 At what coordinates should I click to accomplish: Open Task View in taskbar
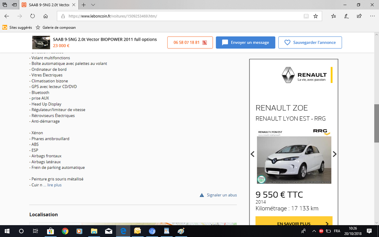point(36,231)
